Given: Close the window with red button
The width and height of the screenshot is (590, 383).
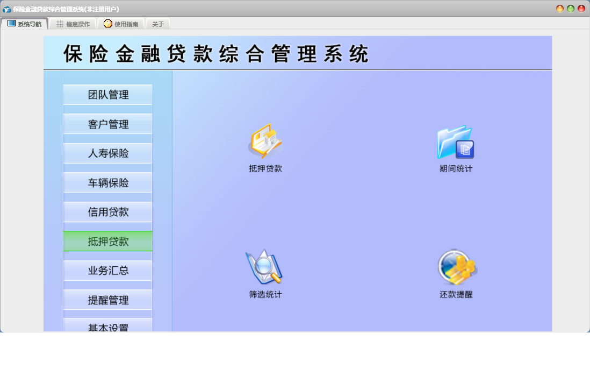Looking at the screenshot, I should pos(581,9).
